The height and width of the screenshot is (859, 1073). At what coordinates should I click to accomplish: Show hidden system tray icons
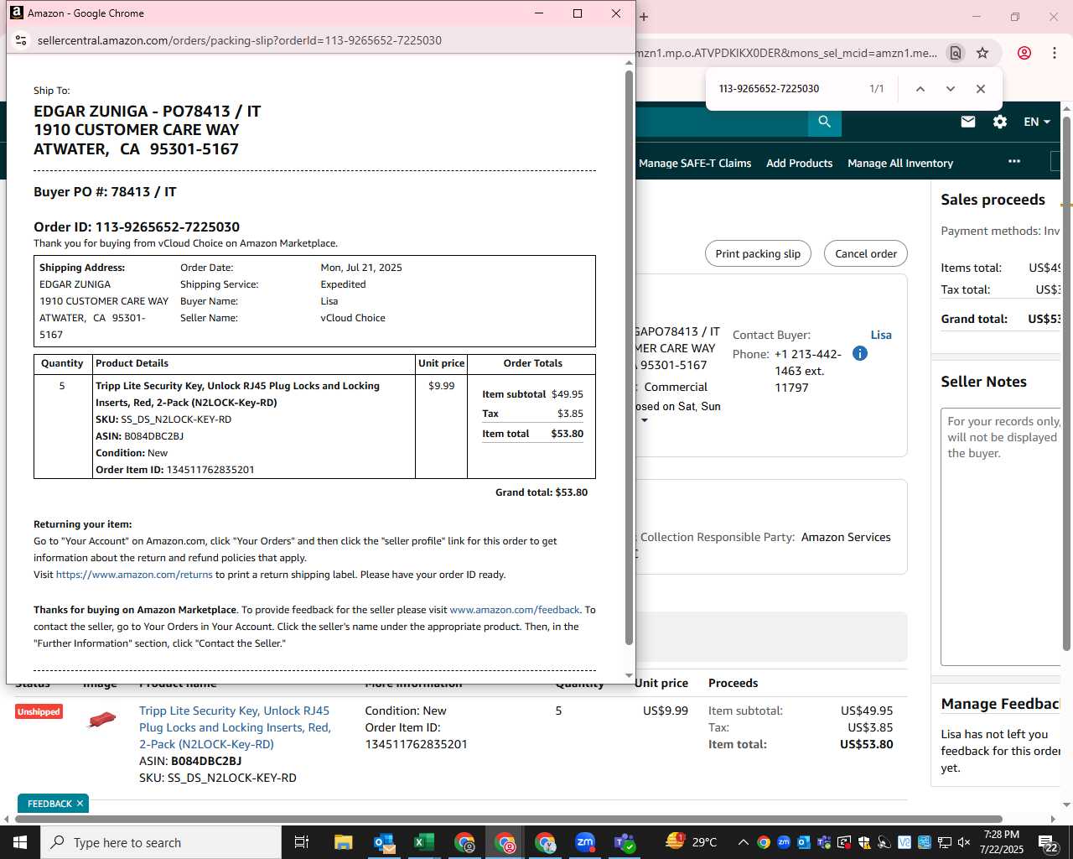pos(744,842)
